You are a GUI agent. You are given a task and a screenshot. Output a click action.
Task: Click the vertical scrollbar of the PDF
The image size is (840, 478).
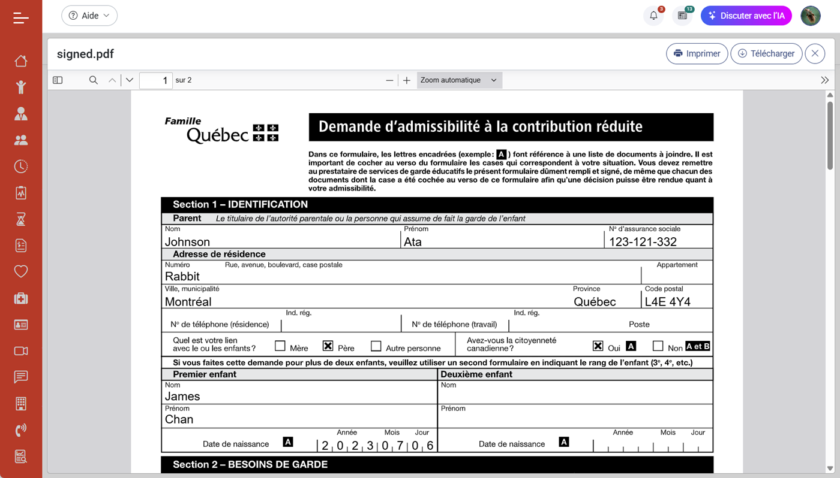point(830,135)
